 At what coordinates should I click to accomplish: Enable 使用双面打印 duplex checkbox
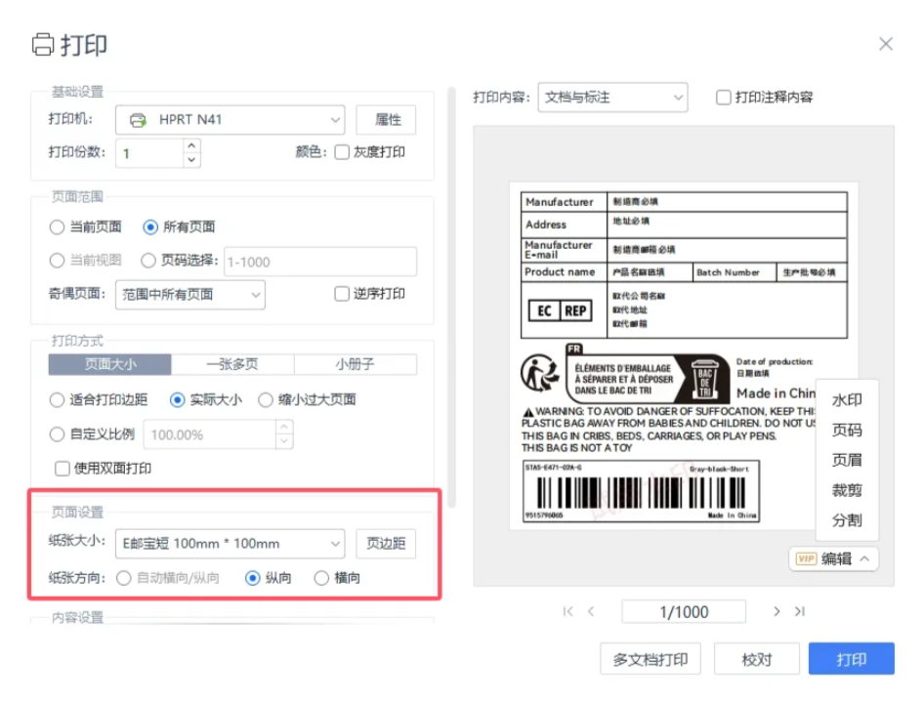pos(62,469)
